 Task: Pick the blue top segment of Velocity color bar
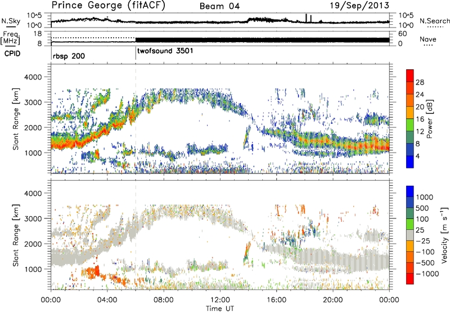(410, 191)
